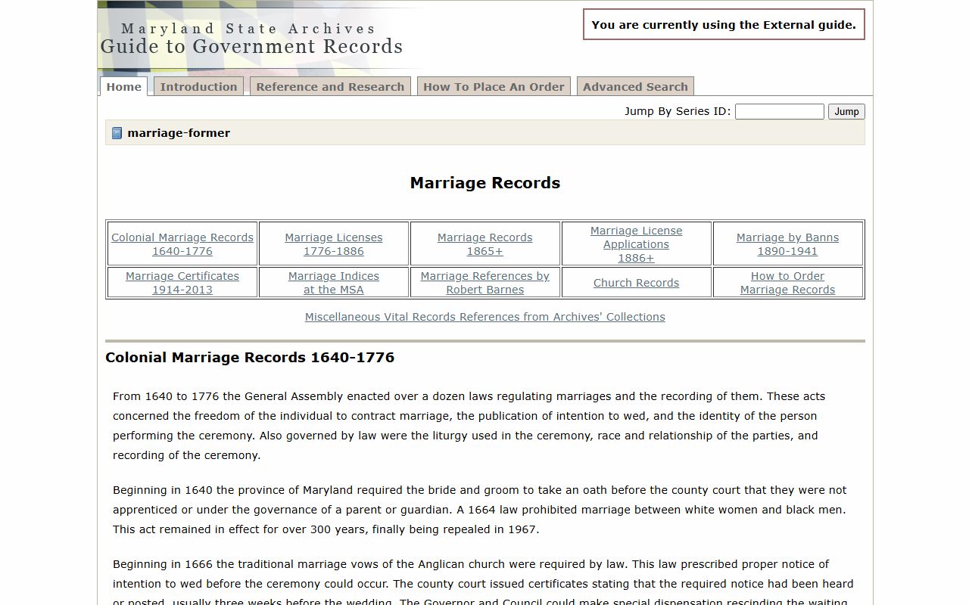
Task: Visit Marriage by Banns 1890-1941 link
Action: [788, 244]
